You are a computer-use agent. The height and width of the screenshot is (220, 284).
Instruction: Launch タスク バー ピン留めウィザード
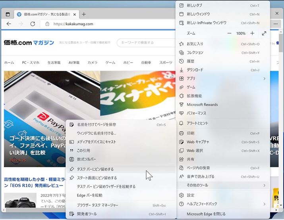pyautogui.click(x=121, y=187)
